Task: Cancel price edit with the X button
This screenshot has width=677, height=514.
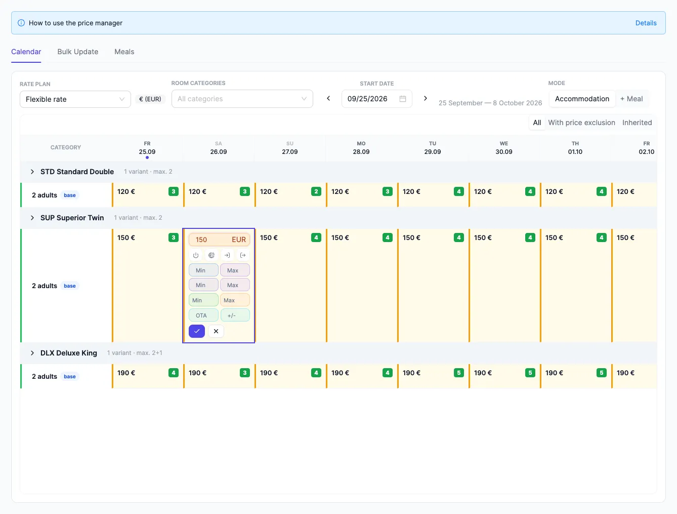Action: coord(216,331)
